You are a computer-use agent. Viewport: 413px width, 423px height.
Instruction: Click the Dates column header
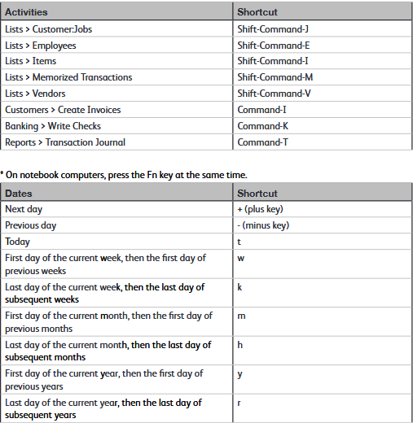pyautogui.click(x=116, y=193)
